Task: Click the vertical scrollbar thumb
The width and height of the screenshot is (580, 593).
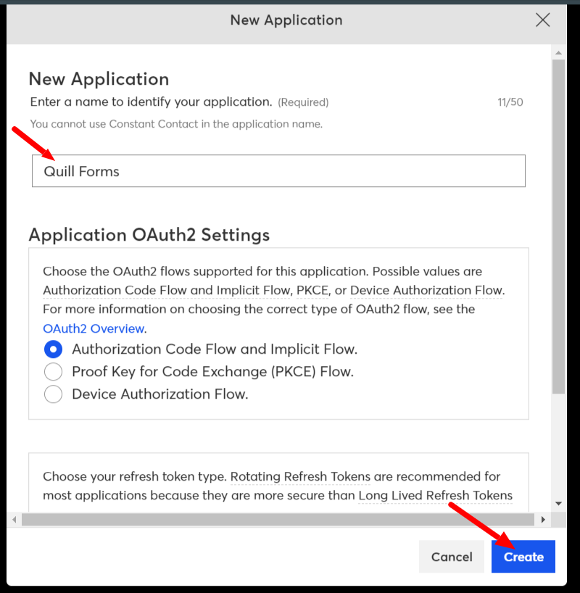Action: point(558,227)
